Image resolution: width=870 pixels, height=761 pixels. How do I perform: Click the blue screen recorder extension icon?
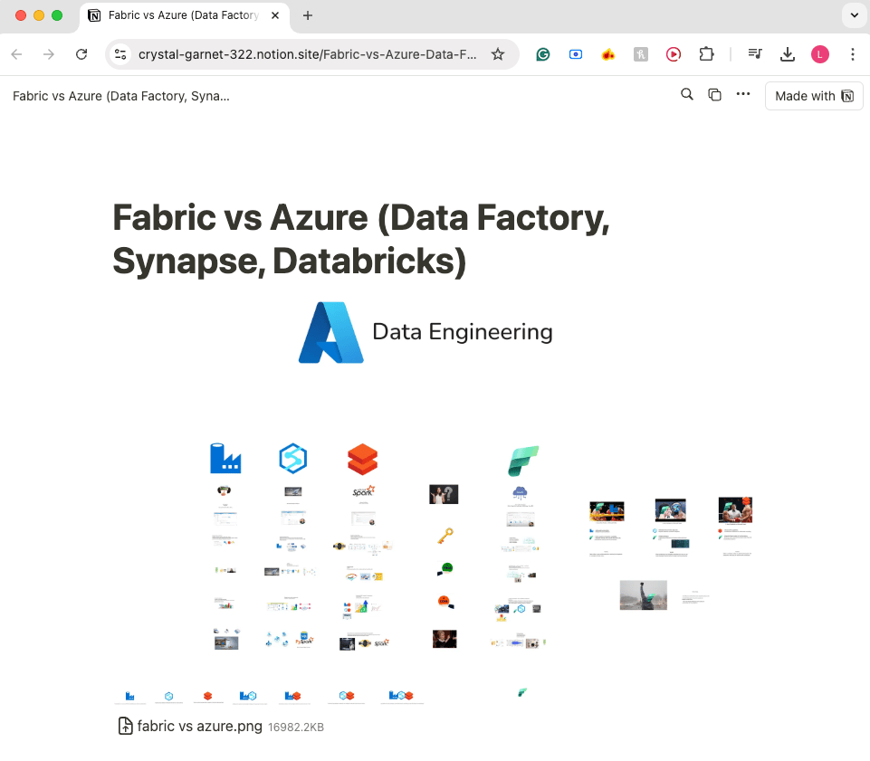[x=576, y=54]
